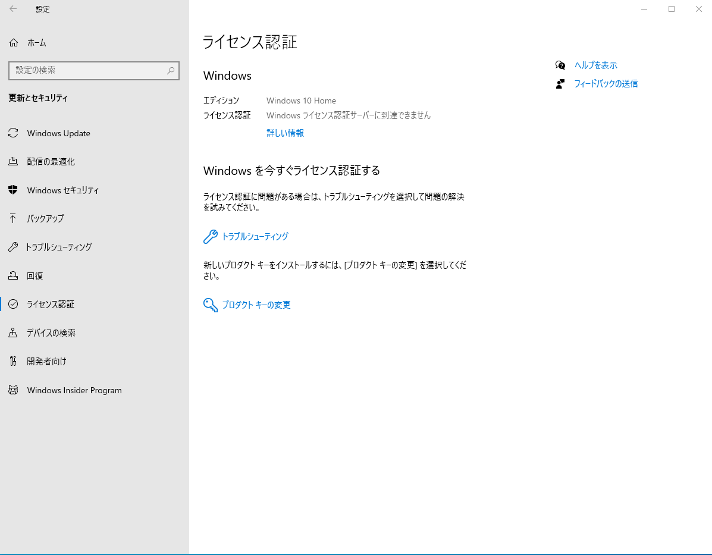Click the Windows Update sync icon
This screenshot has height=555, width=712.
tap(13, 133)
